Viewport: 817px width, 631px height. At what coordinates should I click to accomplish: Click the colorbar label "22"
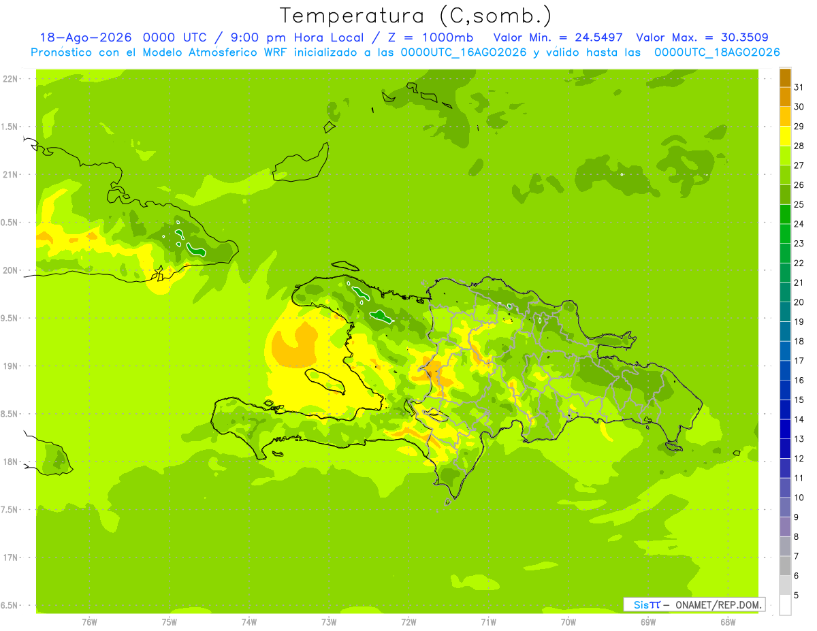coord(799,263)
